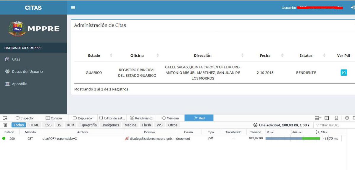
Task: Sort table by Estado column
Action: (x=94, y=56)
